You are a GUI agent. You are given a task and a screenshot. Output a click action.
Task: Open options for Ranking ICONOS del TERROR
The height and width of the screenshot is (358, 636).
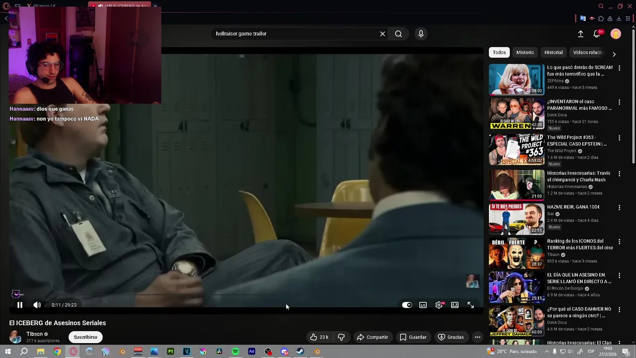pyautogui.click(x=619, y=241)
